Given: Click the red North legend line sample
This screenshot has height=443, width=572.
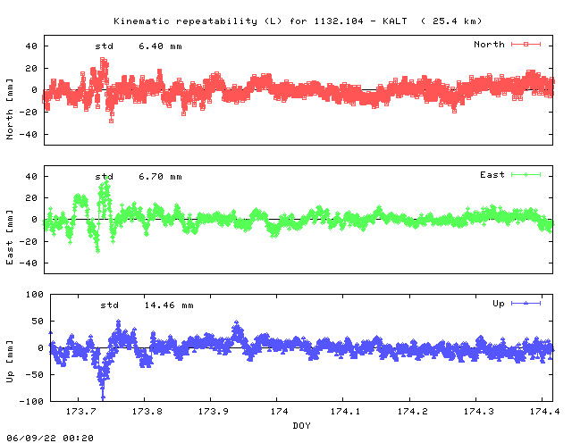Looking at the screenshot, I should pyautogui.click(x=526, y=45).
